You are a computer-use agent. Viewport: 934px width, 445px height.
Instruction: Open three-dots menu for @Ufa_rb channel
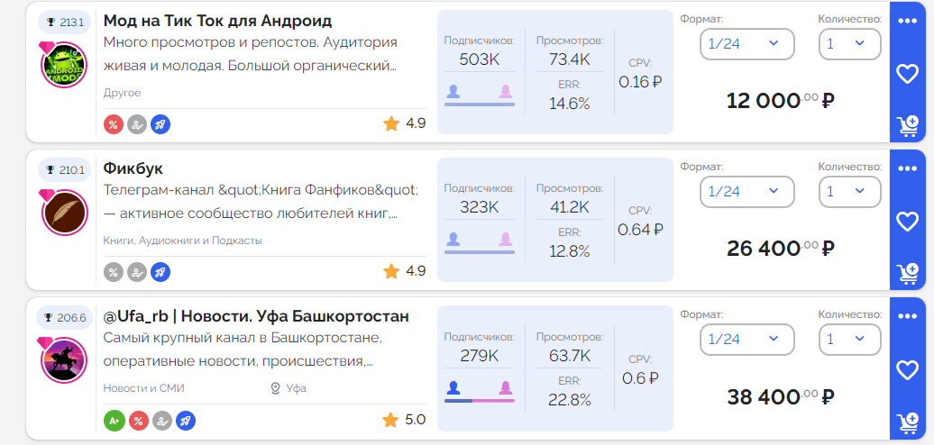pyautogui.click(x=907, y=316)
